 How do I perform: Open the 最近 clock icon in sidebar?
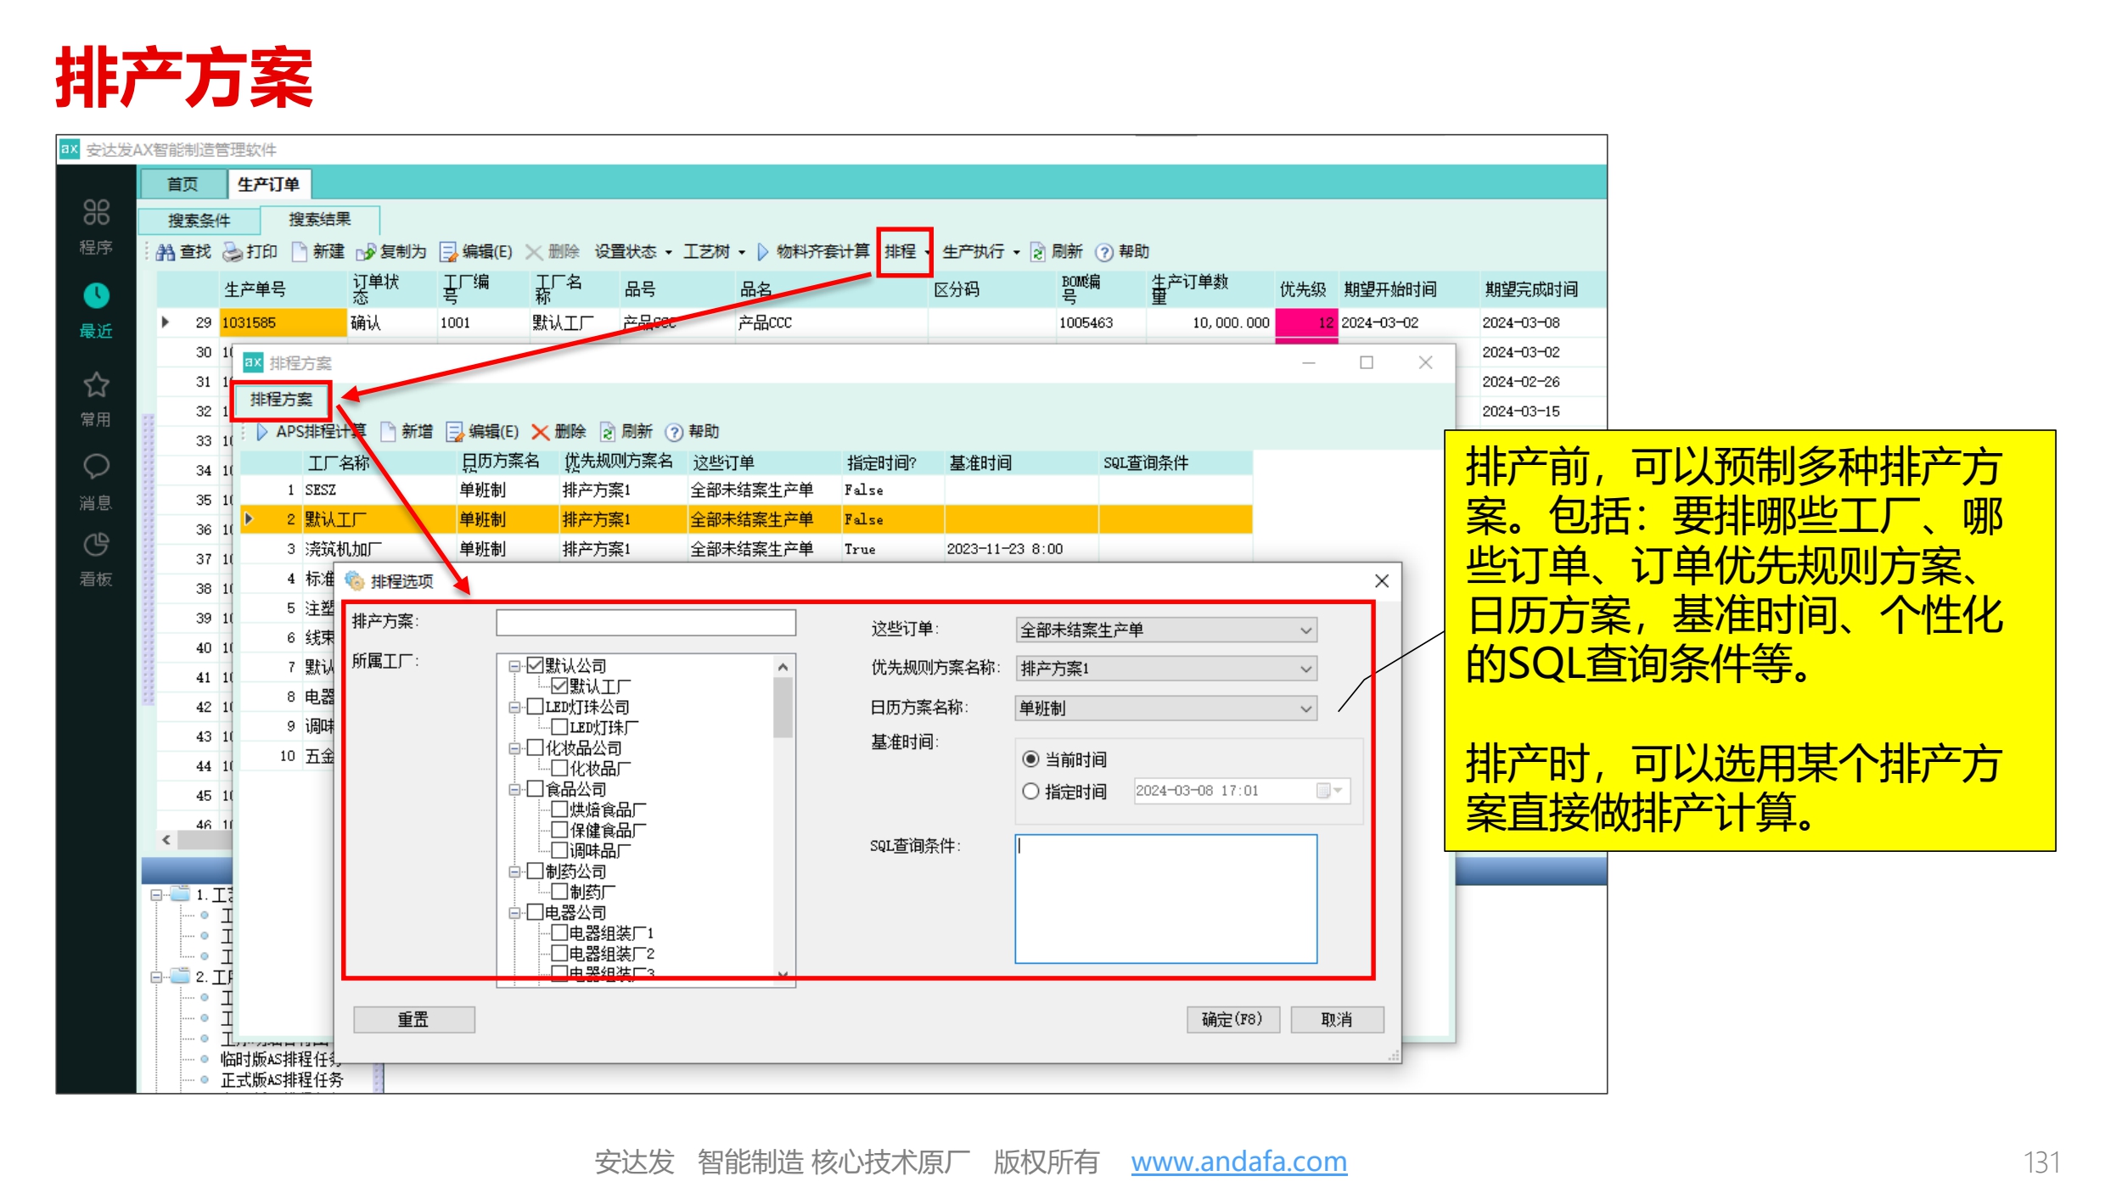[96, 296]
